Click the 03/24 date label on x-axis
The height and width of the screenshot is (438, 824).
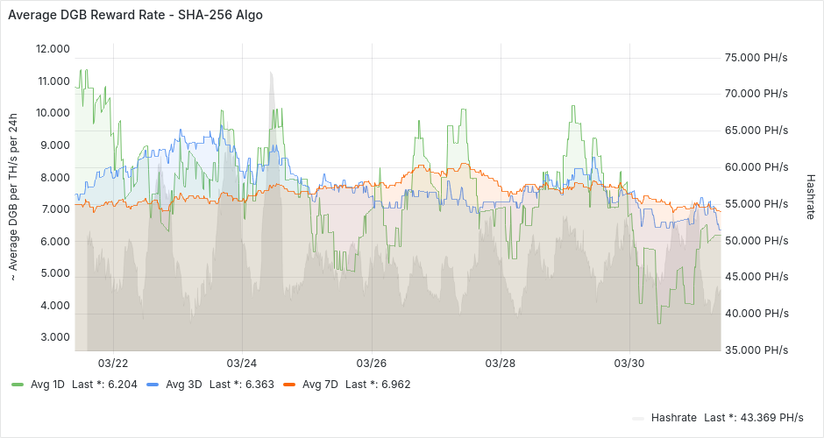[x=242, y=363]
